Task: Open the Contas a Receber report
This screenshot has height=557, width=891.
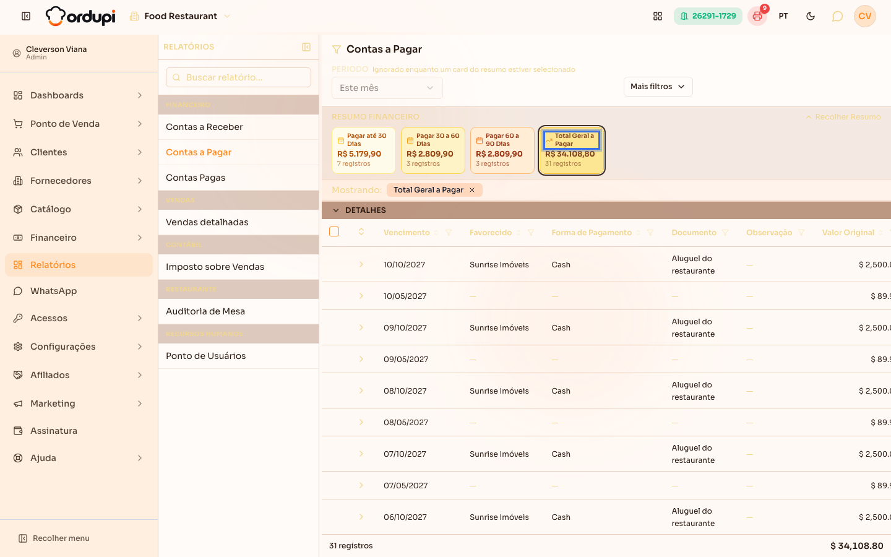Action: [x=238, y=127]
